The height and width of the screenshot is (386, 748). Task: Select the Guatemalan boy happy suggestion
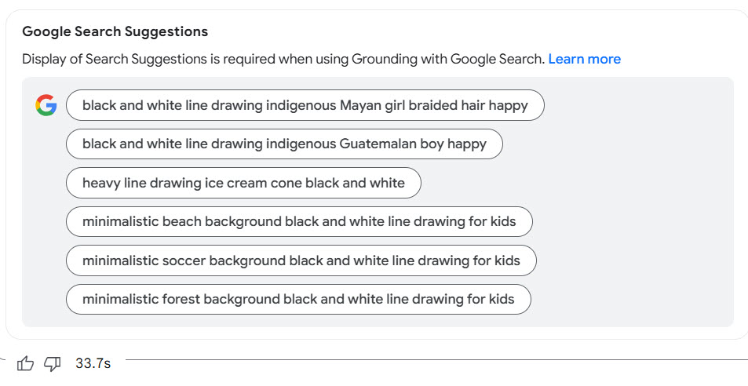[284, 144]
